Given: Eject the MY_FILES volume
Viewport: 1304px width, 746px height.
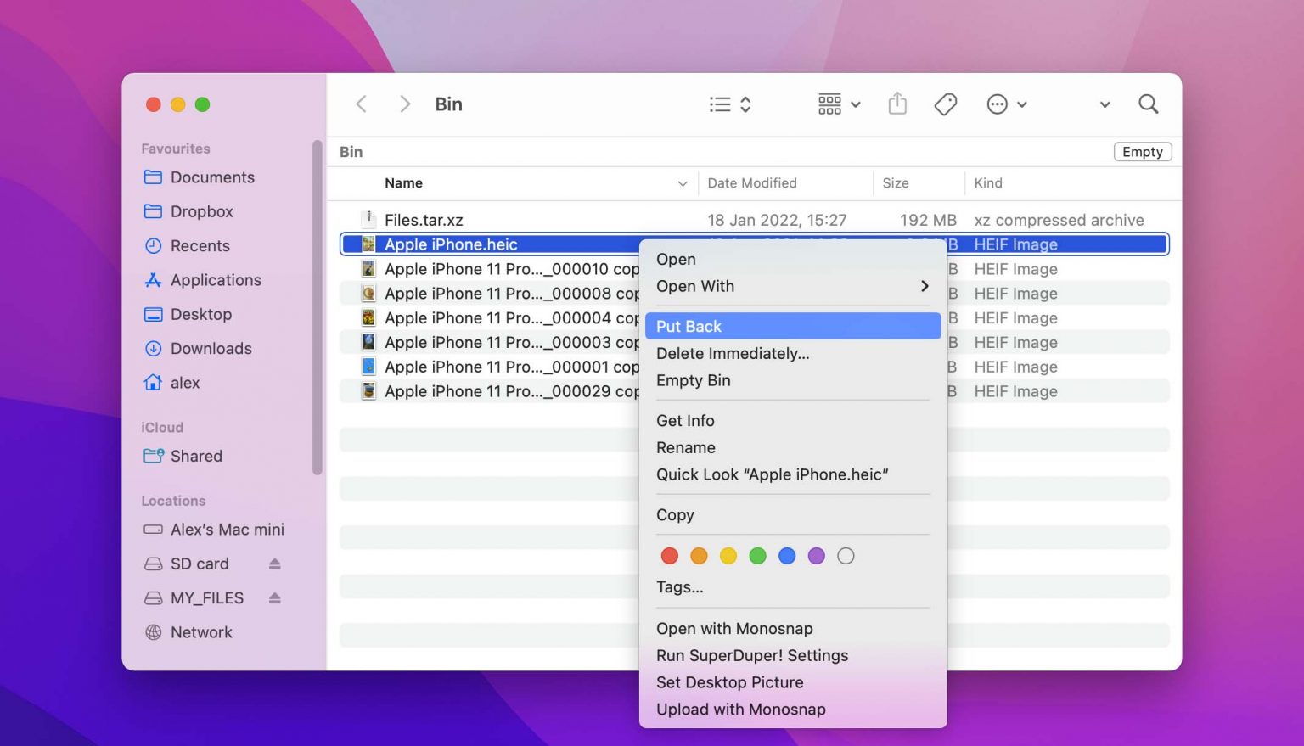Looking at the screenshot, I should (x=273, y=597).
